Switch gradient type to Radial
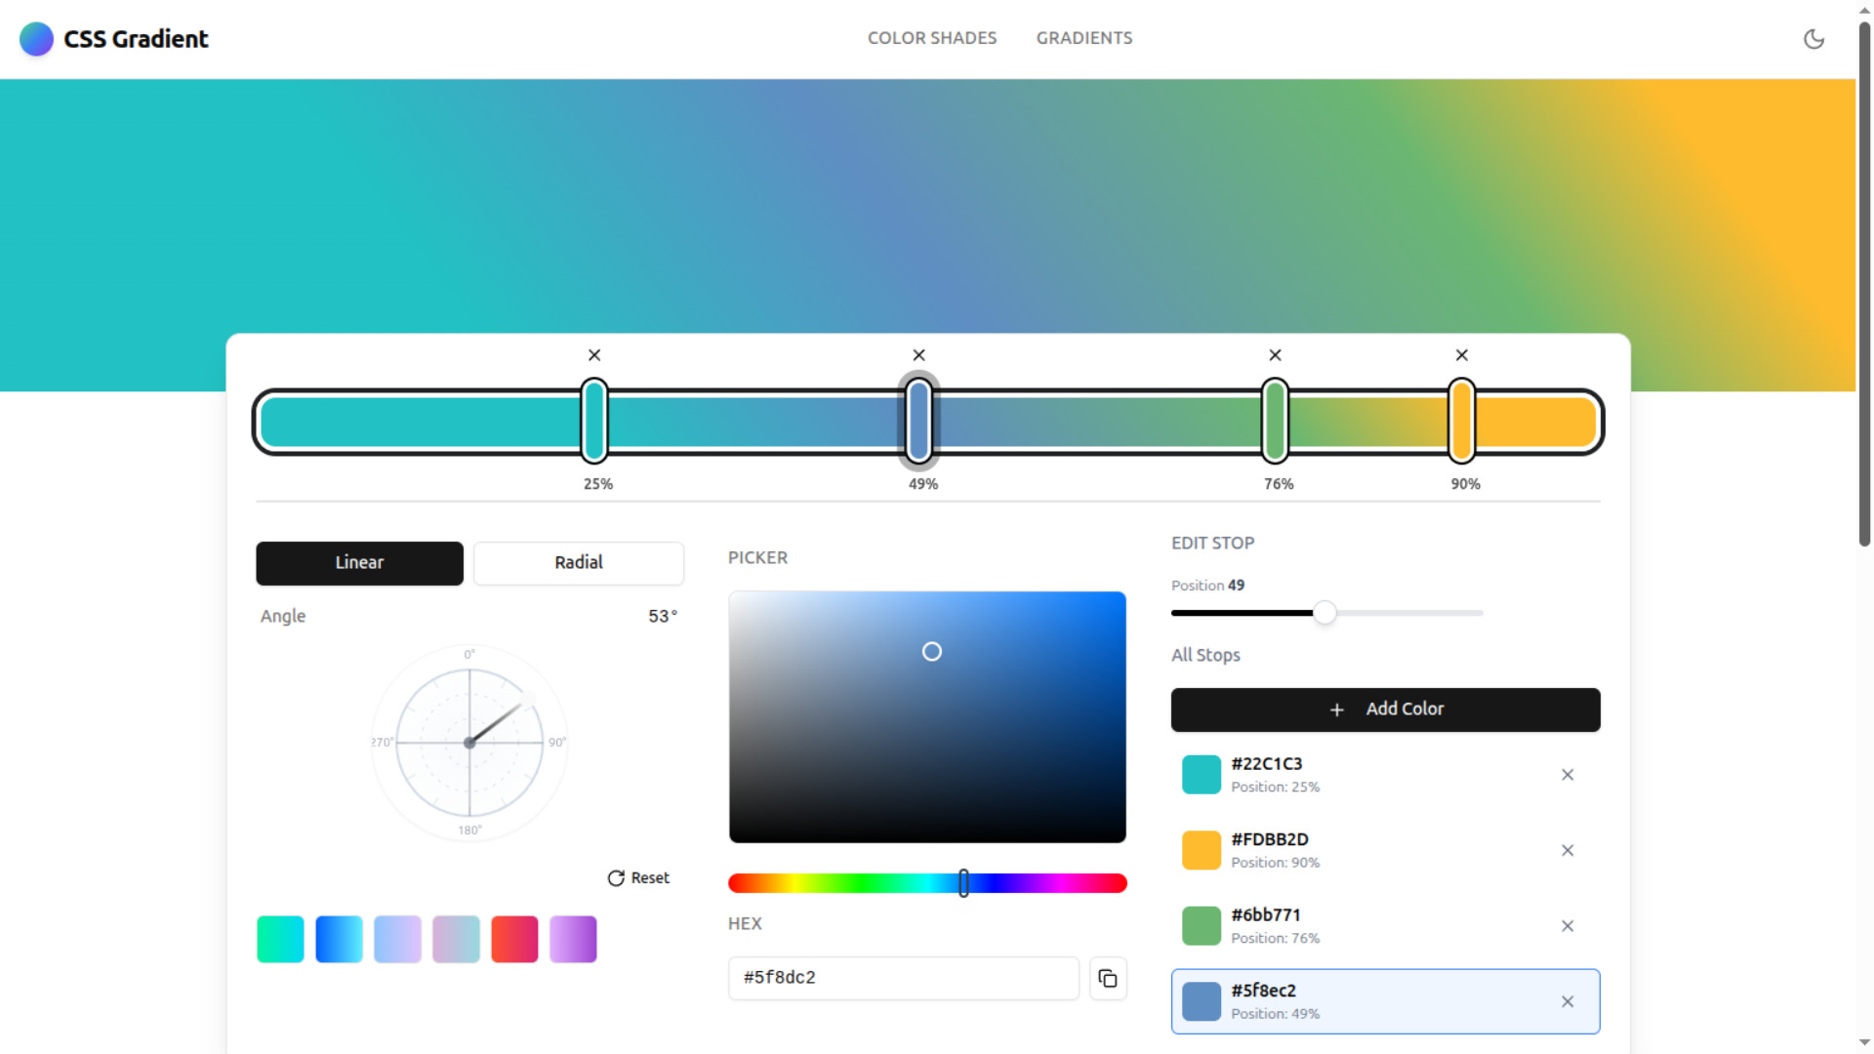The width and height of the screenshot is (1874, 1054). [578, 563]
